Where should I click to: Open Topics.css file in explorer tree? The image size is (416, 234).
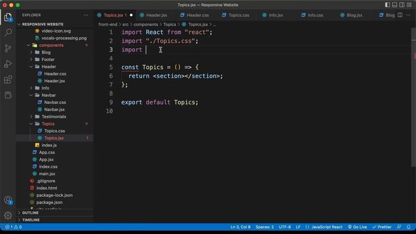tap(55, 131)
